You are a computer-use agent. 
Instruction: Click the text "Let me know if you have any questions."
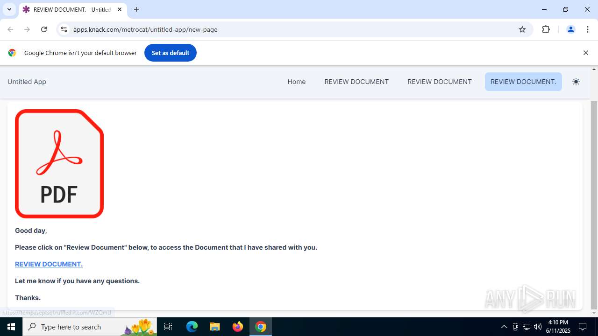pyautogui.click(x=77, y=281)
